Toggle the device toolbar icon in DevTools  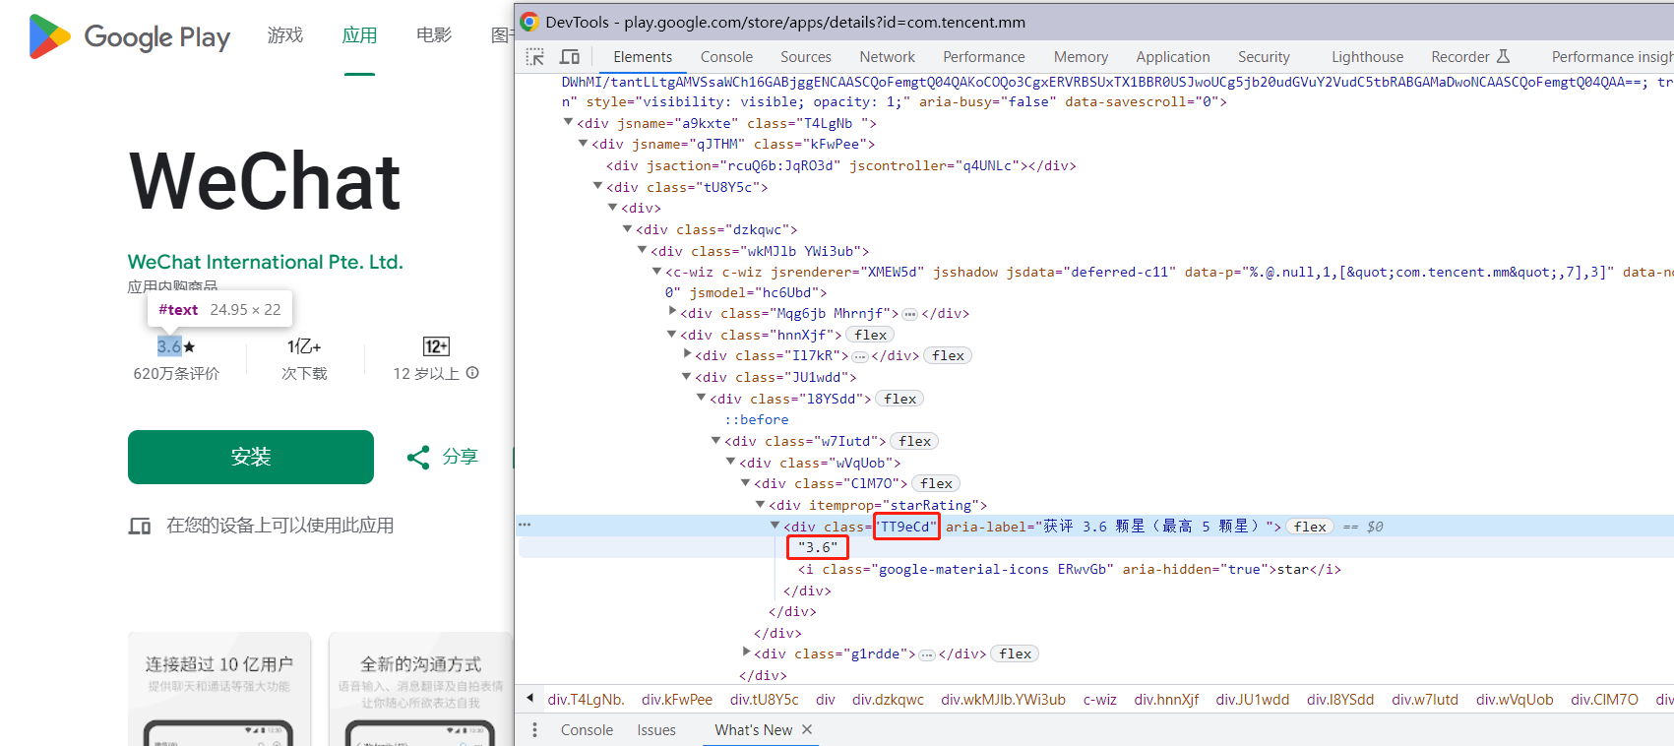[x=570, y=57]
